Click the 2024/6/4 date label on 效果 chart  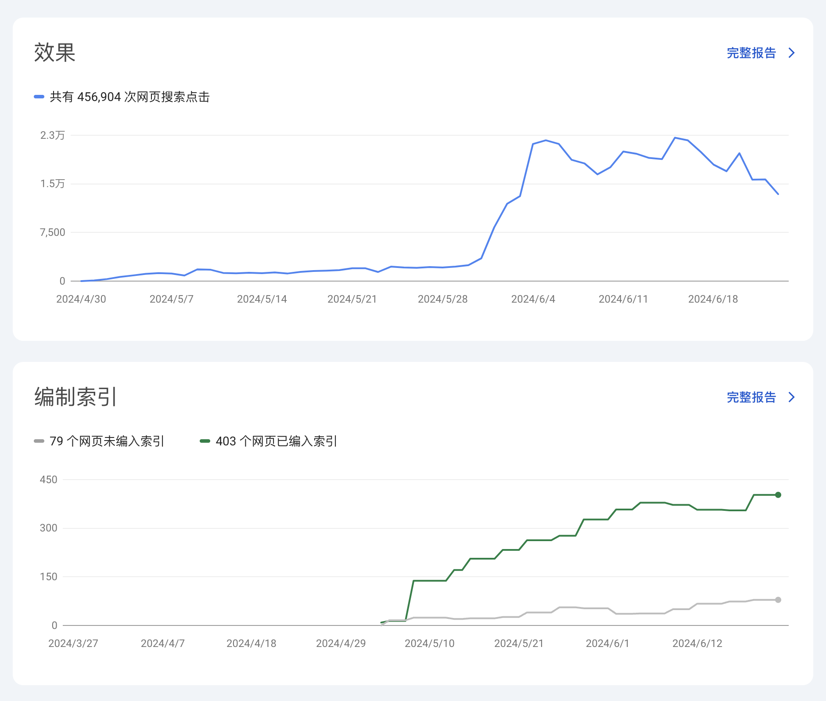tap(533, 299)
